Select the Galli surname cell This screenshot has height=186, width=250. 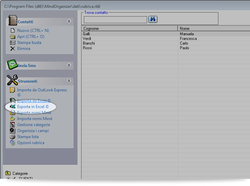click(x=86, y=34)
